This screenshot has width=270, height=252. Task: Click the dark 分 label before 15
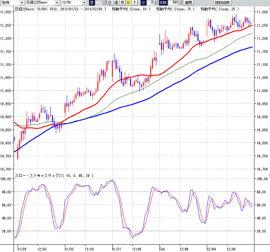(143, 3)
